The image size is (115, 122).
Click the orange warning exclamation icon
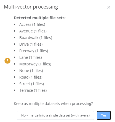[7, 61]
